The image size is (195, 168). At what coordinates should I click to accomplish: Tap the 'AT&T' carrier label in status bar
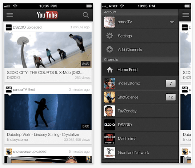pos(113,6)
